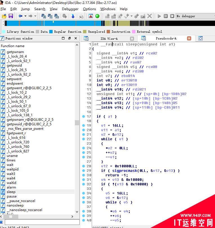Screen dimensions: 215x228
Task: Open the No debugger combo box
Action: click(x=195, y=16)
